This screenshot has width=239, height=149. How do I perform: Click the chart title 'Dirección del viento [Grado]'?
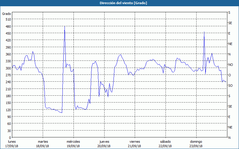[123, 3]
